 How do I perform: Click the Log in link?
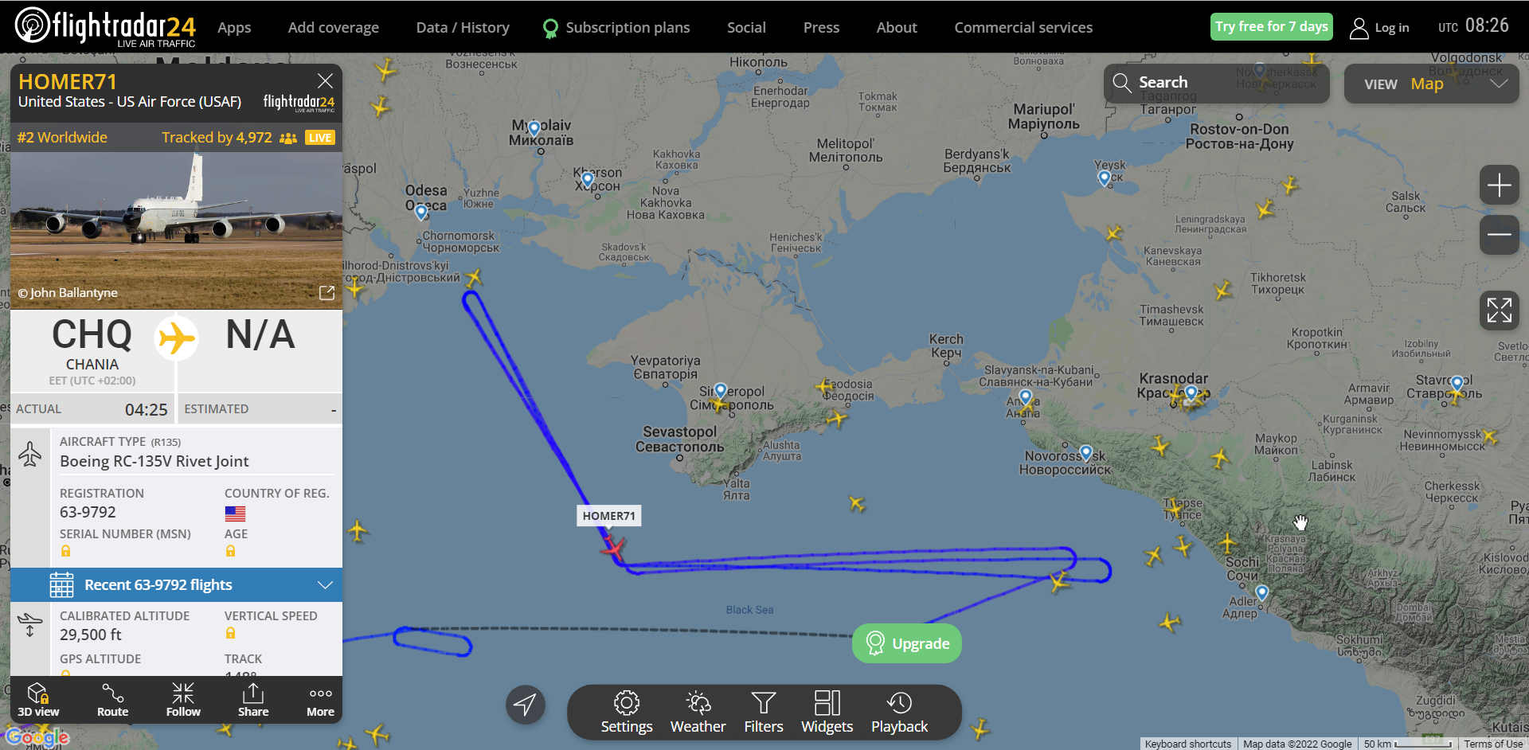pos(1379,28)
